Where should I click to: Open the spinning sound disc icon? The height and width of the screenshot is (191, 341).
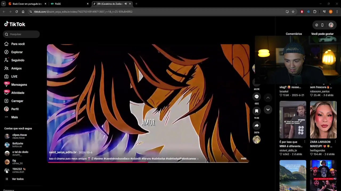pyautogui.click(x=257, y=140)
